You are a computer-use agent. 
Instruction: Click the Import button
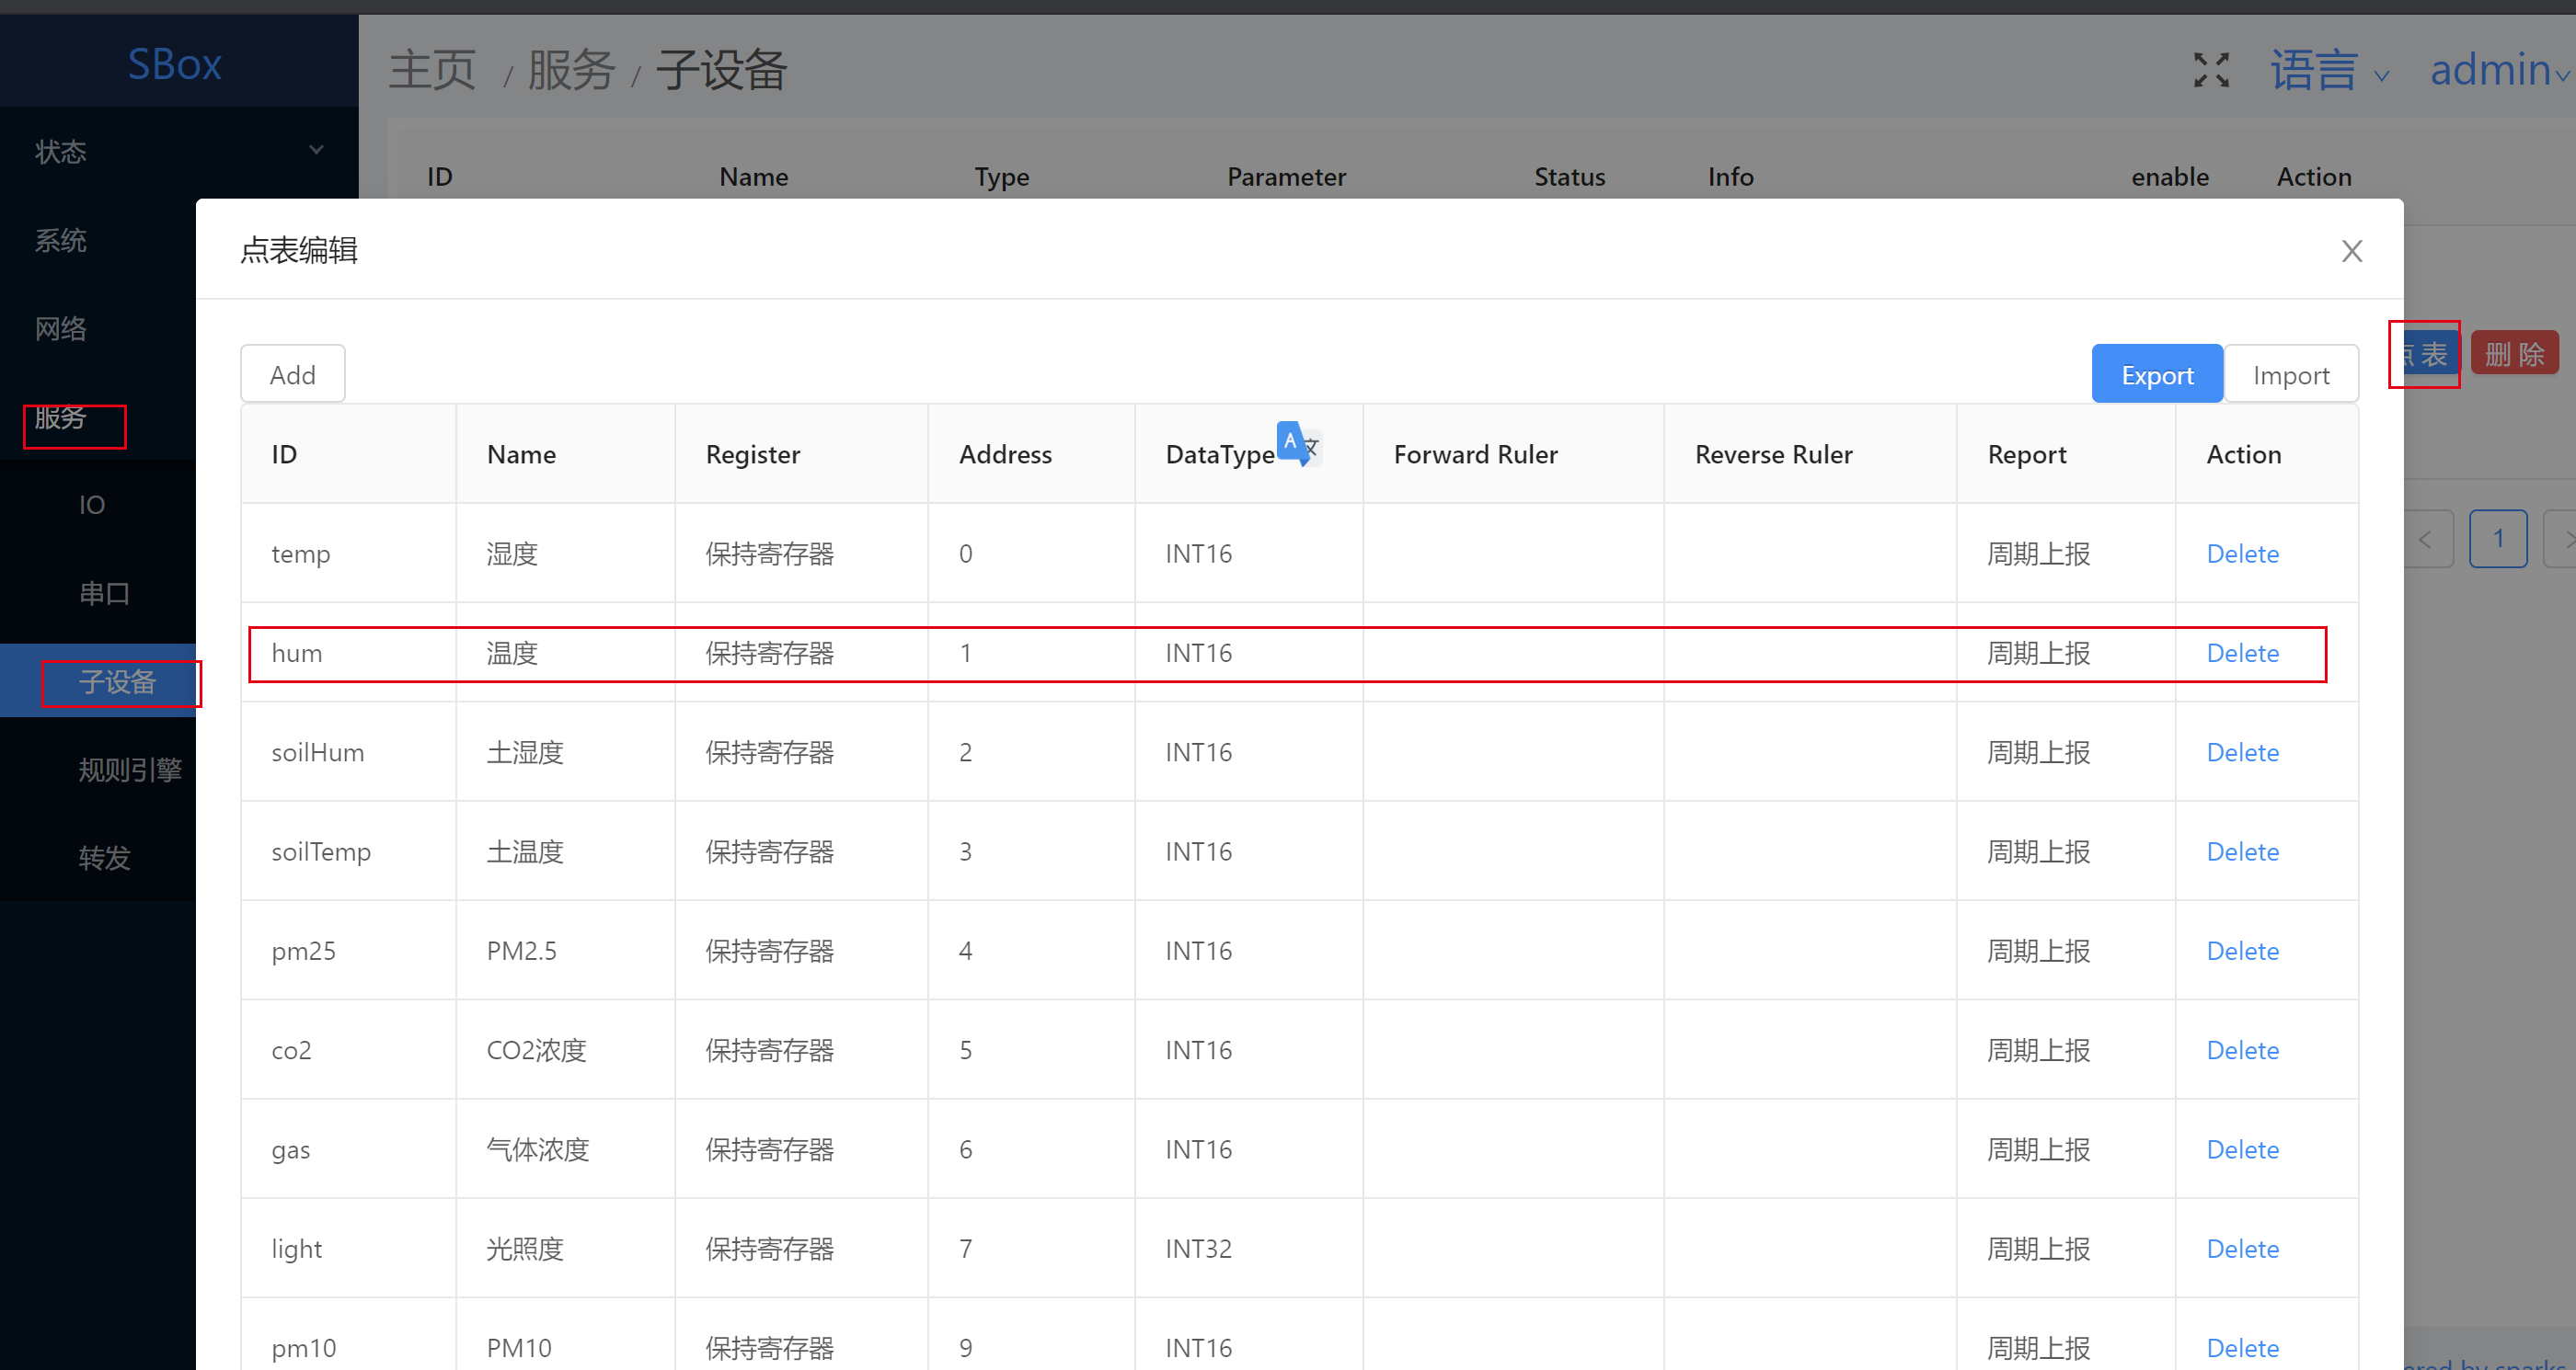click(x=2290, y=375)
